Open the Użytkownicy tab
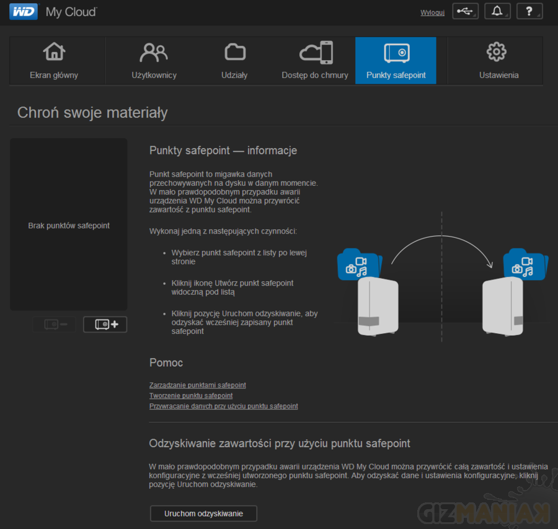 point(154,61)
